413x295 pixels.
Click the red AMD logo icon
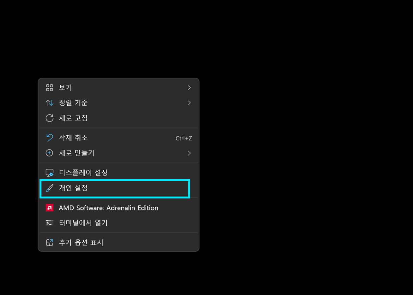coord(50,208)
